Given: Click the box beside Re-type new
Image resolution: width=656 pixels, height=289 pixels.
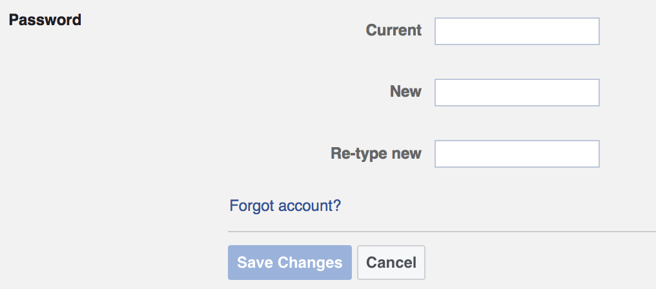Looking at the screenshot, I should (517, 154).
